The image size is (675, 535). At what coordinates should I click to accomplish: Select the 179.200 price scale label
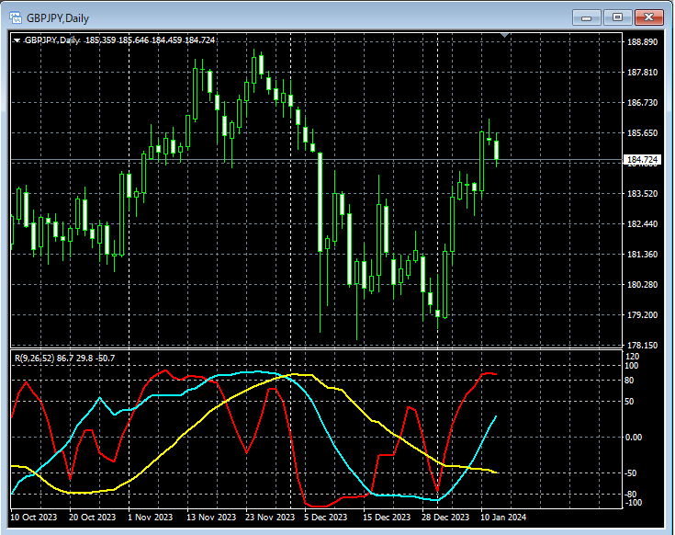642,315
